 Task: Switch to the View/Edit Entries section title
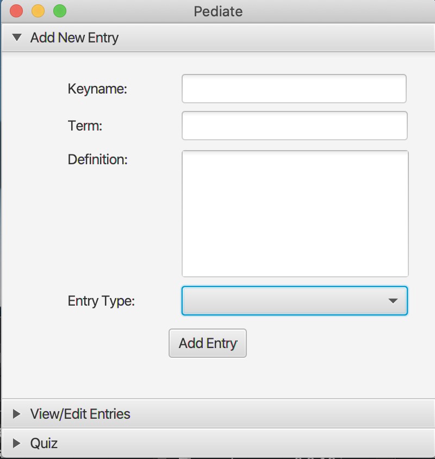point(80,414)
